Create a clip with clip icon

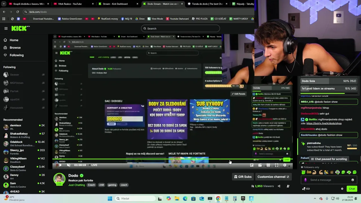[260, 165]
